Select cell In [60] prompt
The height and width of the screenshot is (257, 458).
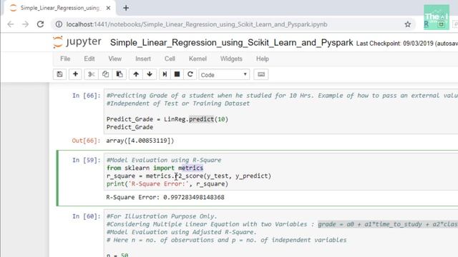coord(86,216)
